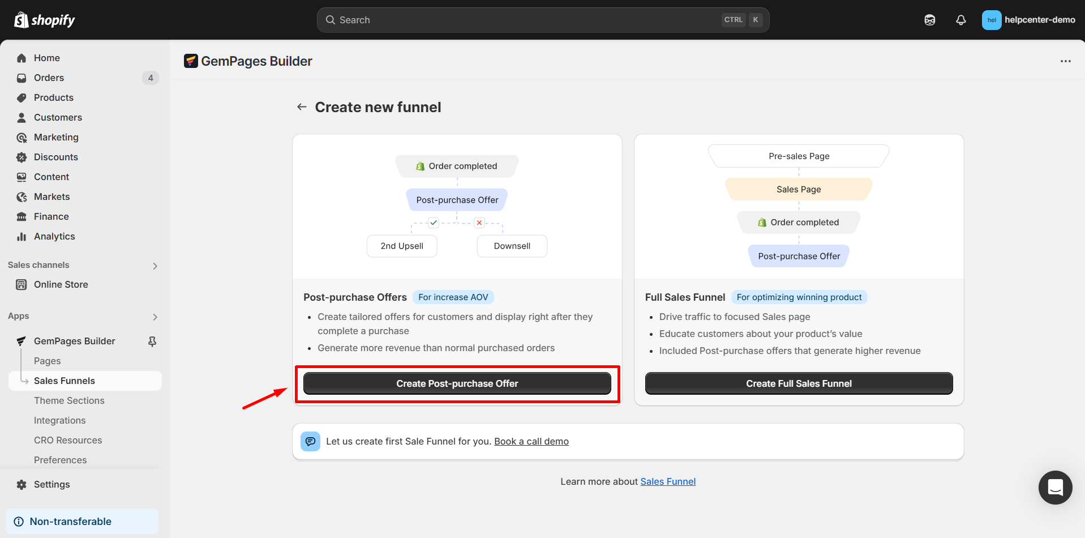Screen dimensions: 1085x538
Task: Follow the Book a call demo link
Action: pyautogui.click(x=531, y=441)
